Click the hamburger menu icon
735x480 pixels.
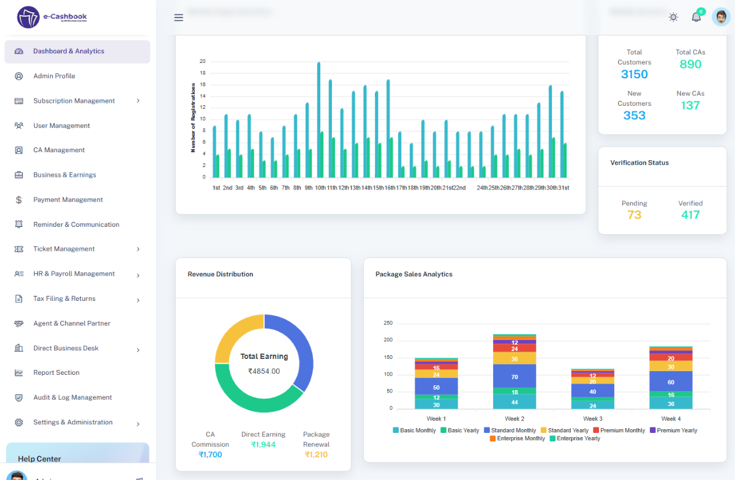point(179,18)
